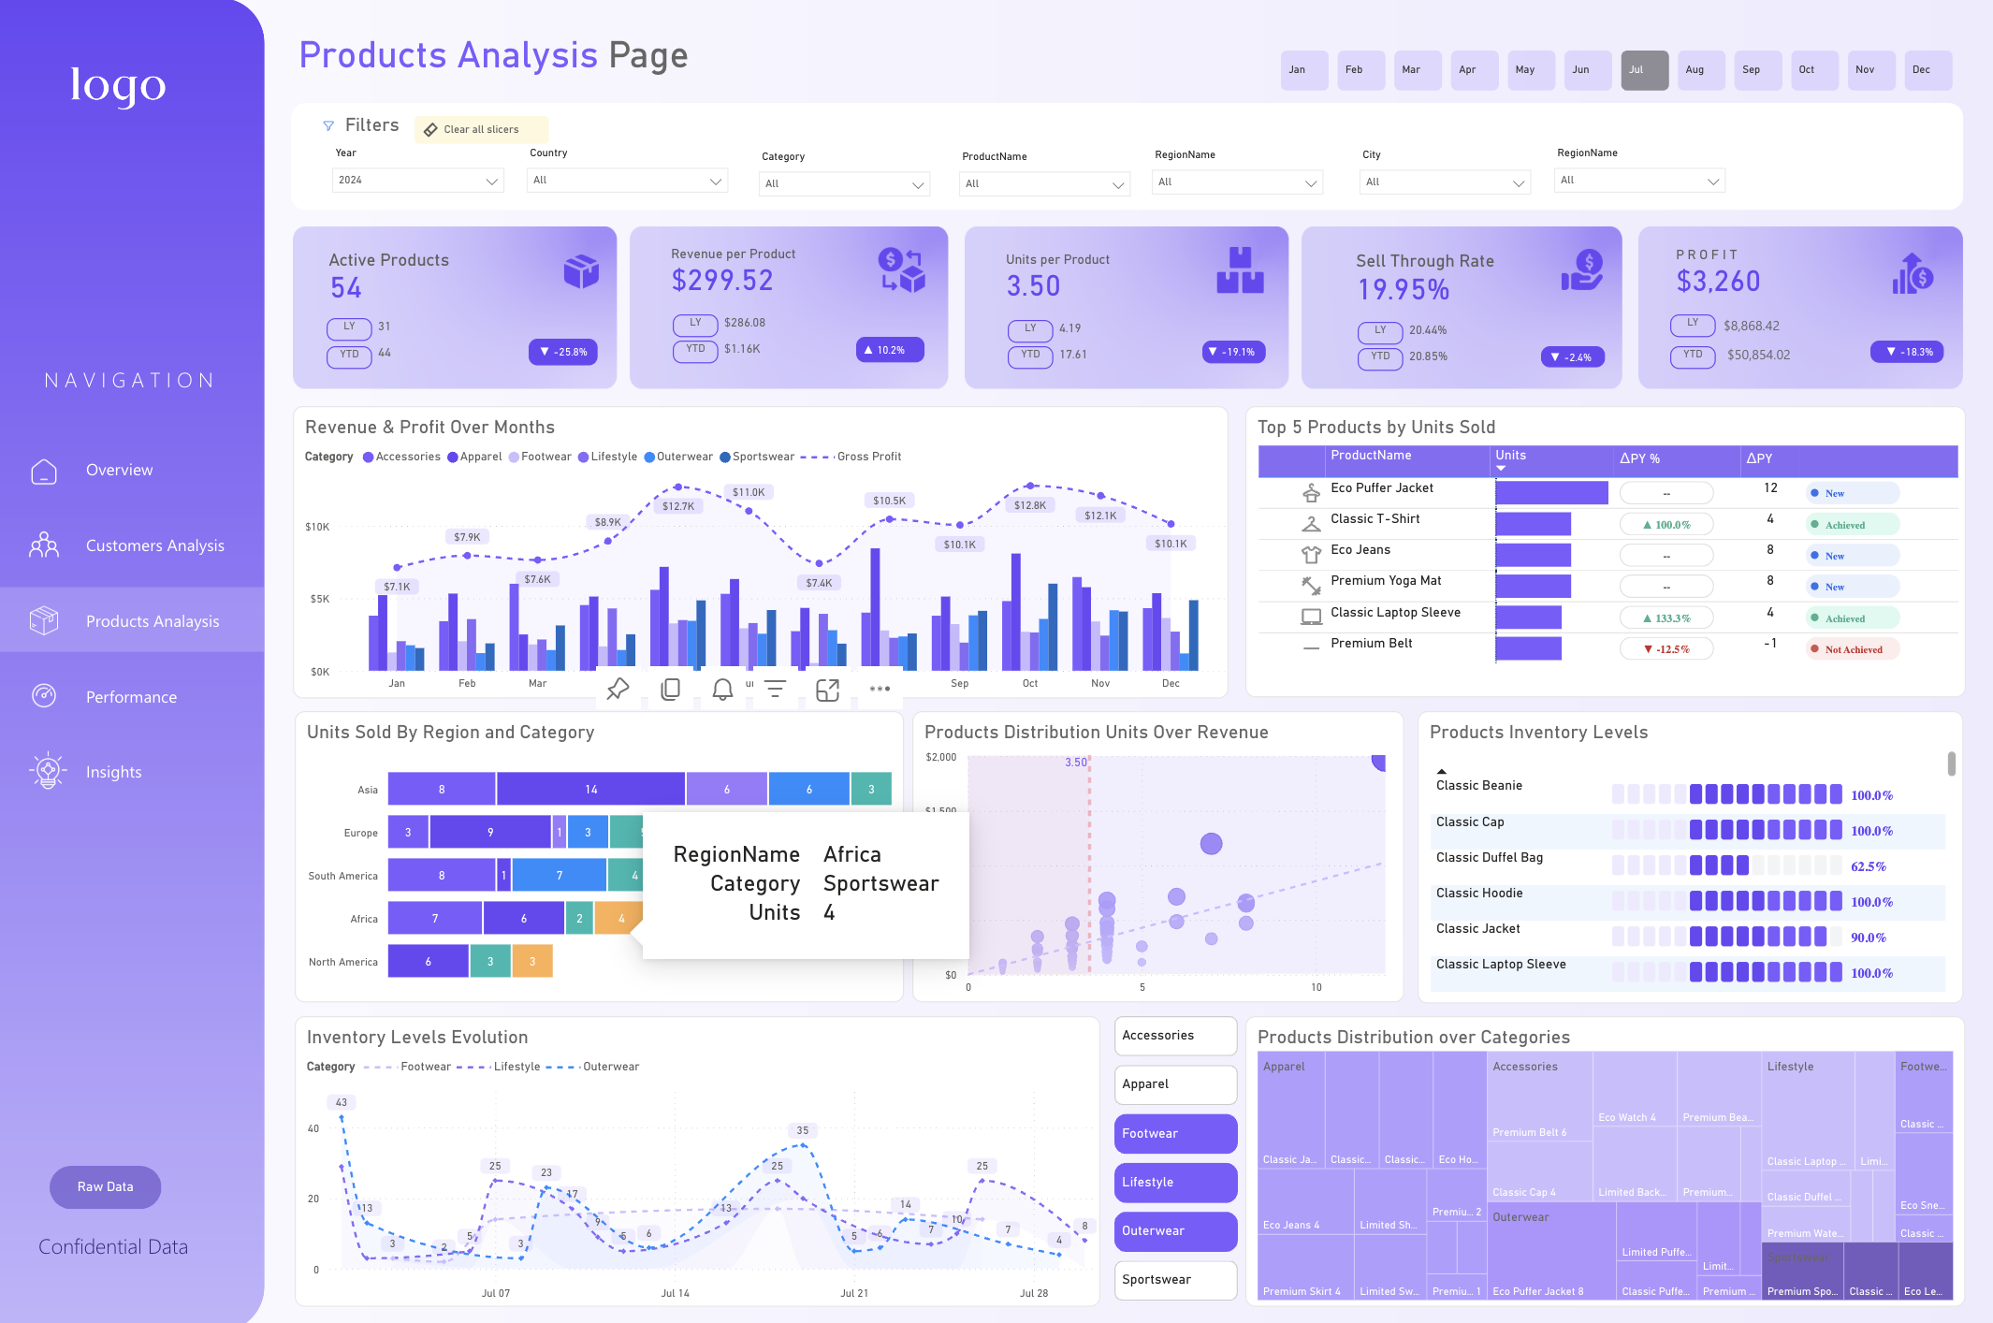This screenshot has width=1993, height=1323.
Task: Click the Profit chart-dollar icon
Action: pos(1912,272)
